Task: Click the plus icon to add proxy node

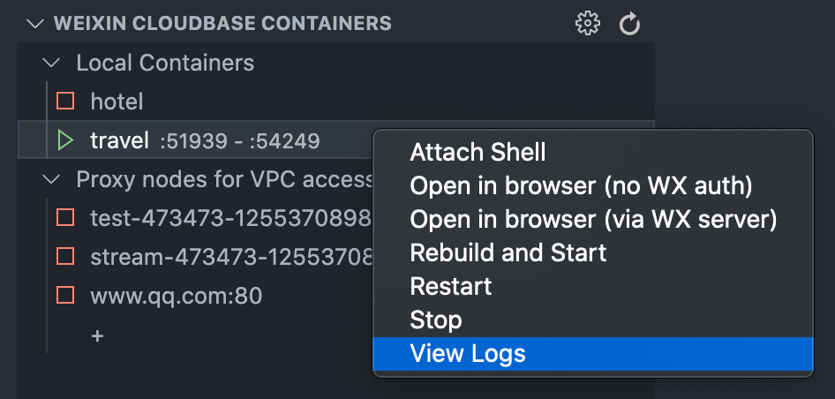Action: click(97, 336)
